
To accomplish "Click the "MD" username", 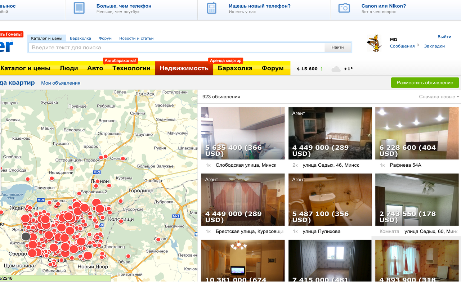I will coord(394,40).
